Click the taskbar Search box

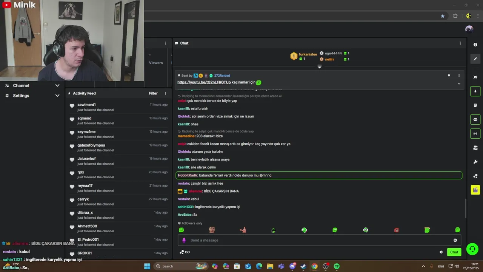coord(182,266)
